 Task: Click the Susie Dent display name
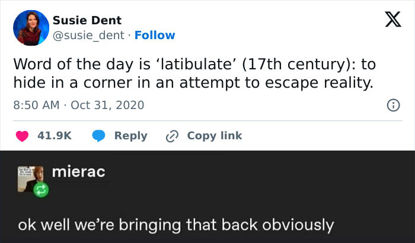coord(87,20)
